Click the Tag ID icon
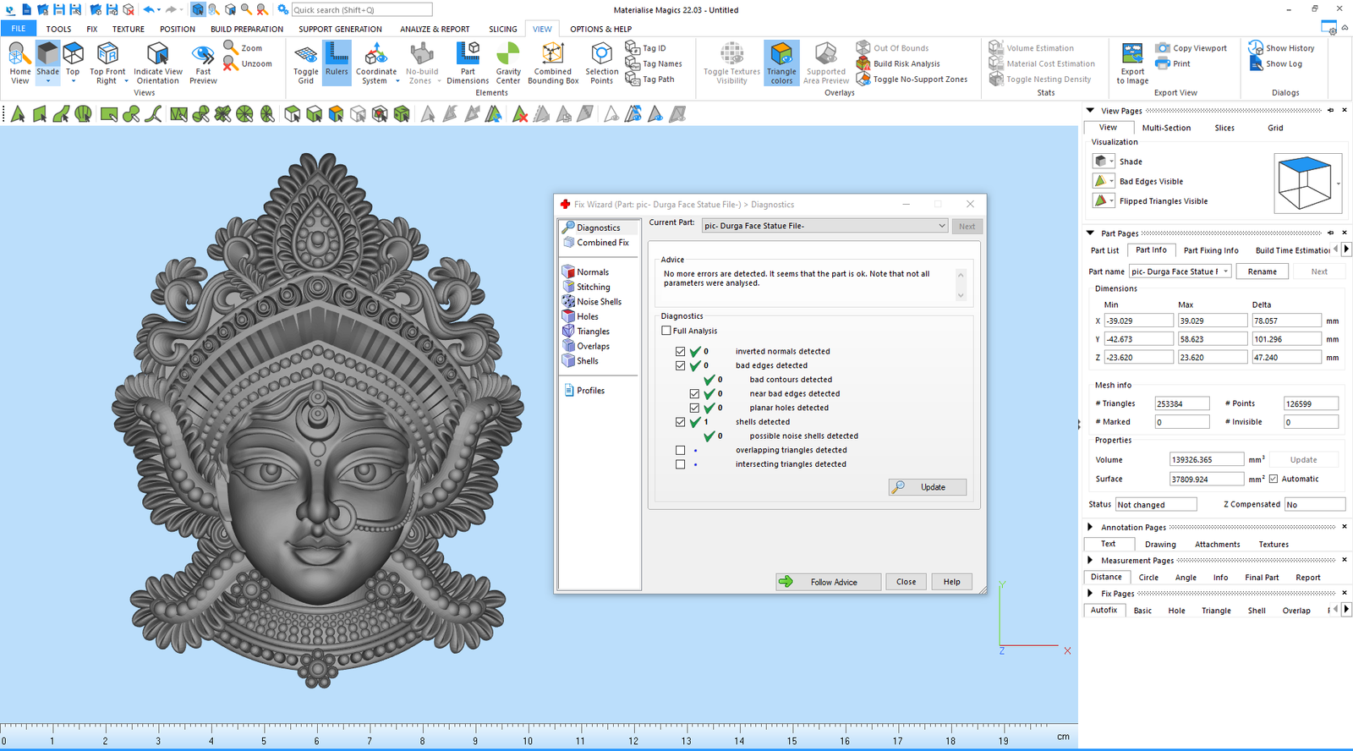The height and width of the screenshot is (751, 1353). pyautogui.click(x=633, y=47)
